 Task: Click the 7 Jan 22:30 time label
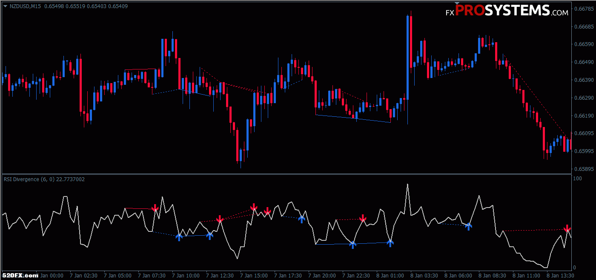(355, 275)
